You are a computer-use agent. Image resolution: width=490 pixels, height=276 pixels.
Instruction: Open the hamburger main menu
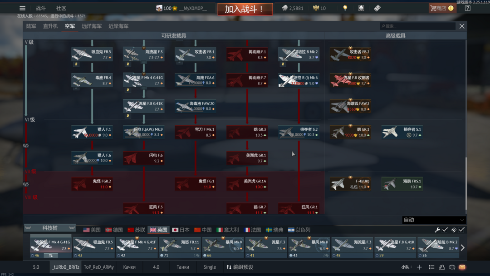[23, 8]
